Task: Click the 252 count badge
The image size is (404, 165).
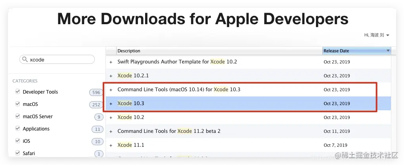Action: pos(96,104)
